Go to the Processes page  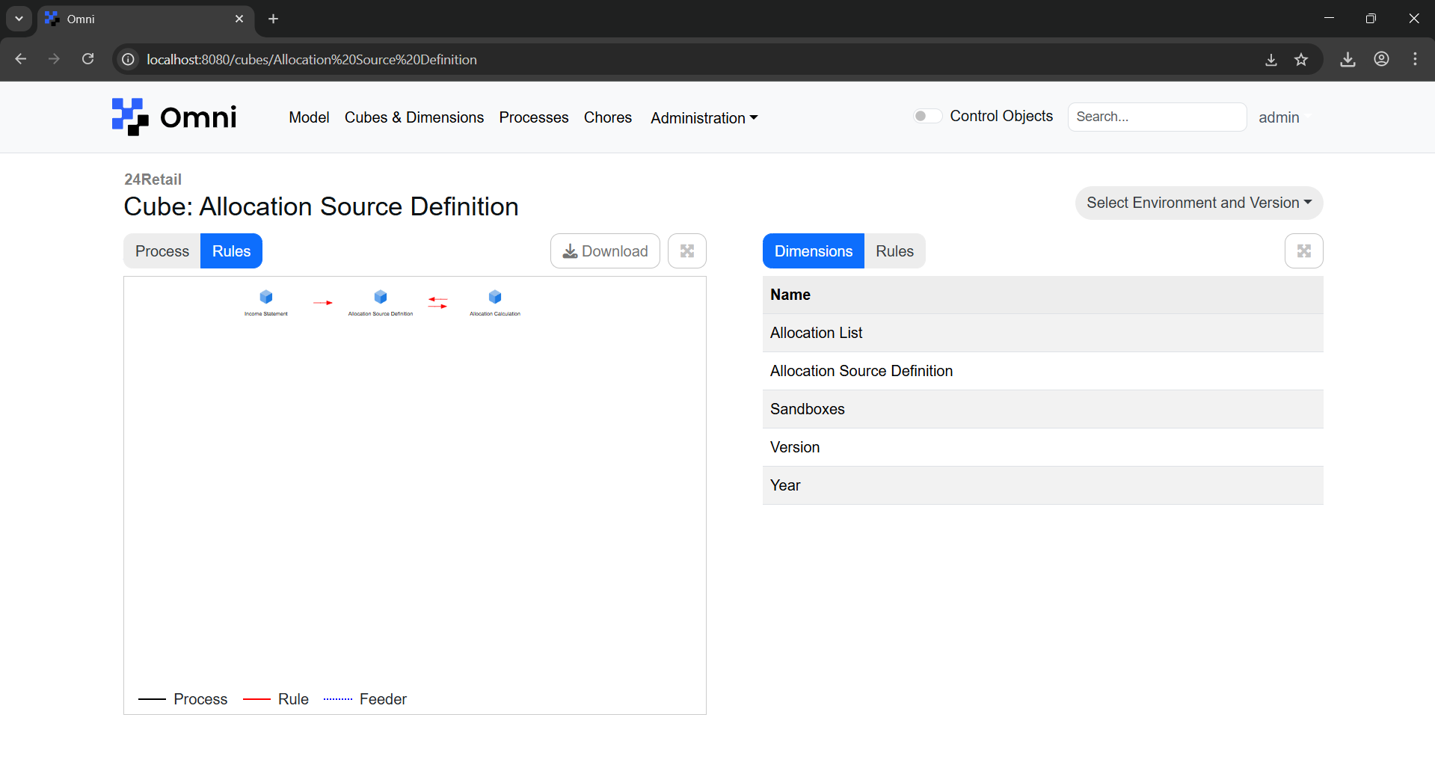(534, 117)
